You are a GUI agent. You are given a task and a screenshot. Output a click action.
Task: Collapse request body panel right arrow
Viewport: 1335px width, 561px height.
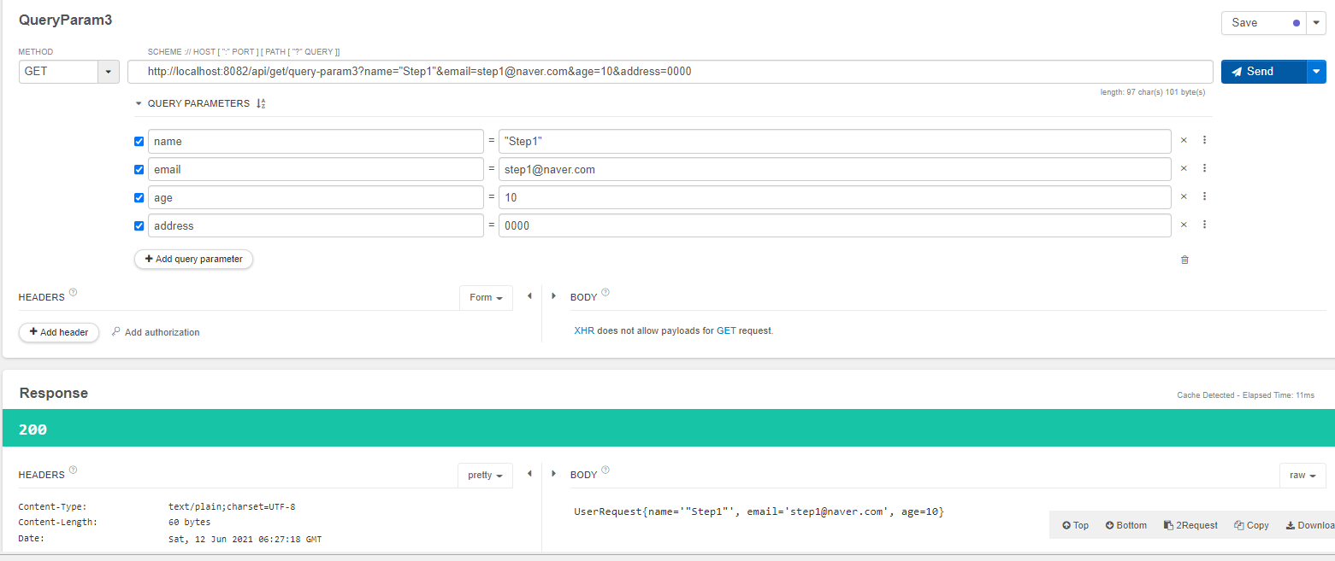coord(553,296)
